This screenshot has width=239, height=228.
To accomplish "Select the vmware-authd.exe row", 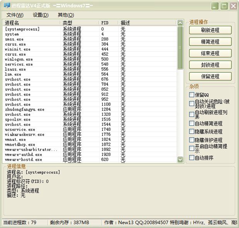I will coord(90,155).
